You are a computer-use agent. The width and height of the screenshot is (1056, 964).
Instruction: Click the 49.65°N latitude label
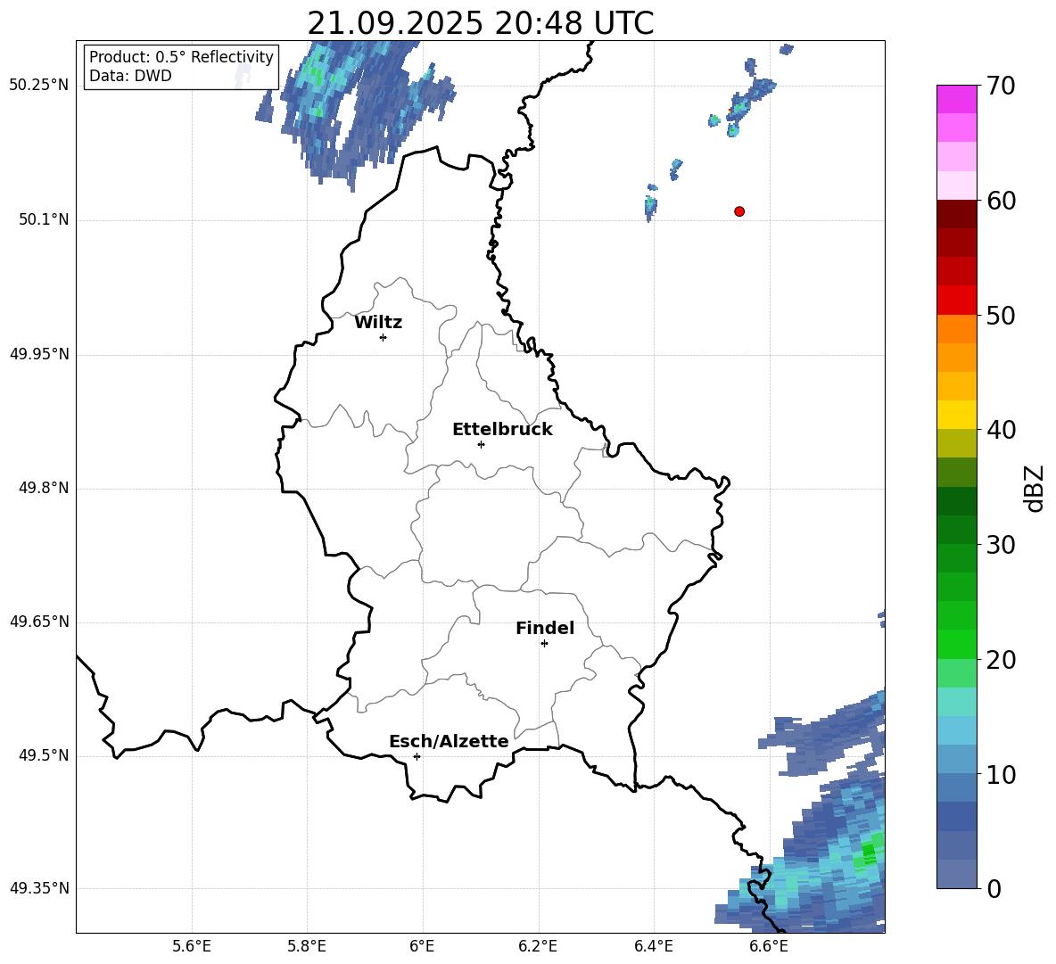coord(39,621)
